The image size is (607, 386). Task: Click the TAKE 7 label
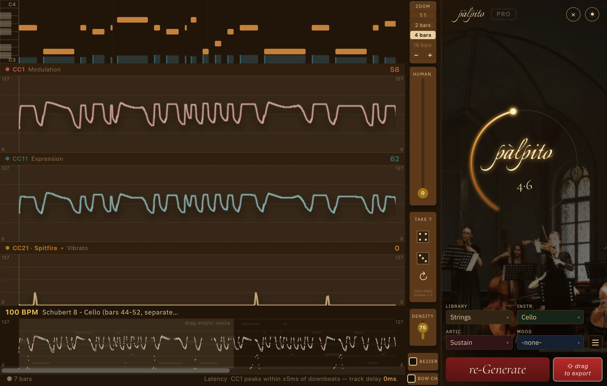pyautogui.click(x=423, y=219)
